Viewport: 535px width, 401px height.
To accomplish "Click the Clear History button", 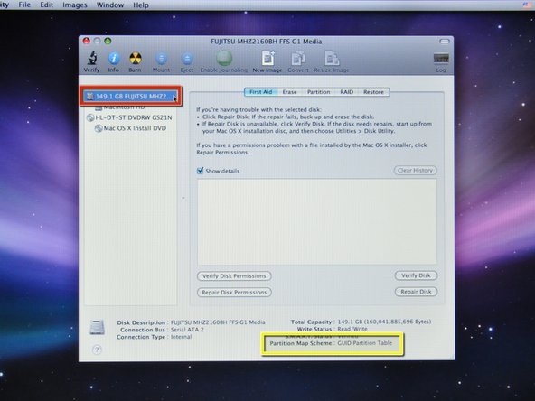I will 415,170.
